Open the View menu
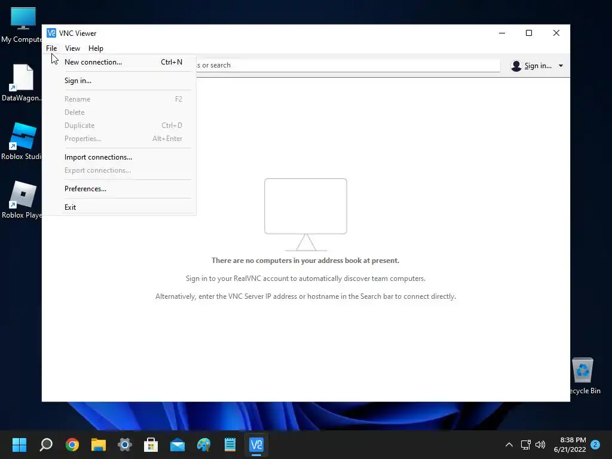Viewport: 612px width, 459px height. [x=72, y=48]
